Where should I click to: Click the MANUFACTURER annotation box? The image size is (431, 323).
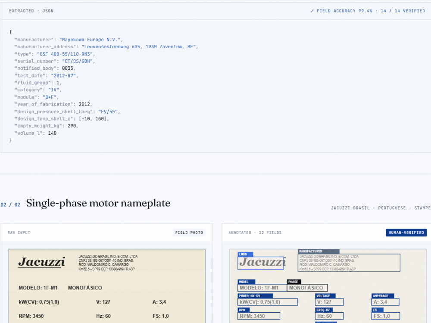coord(349,263)
